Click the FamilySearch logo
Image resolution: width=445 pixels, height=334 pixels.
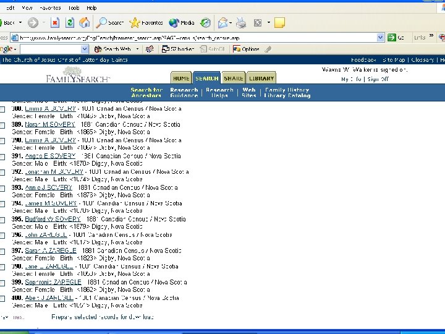click(x=78, y=75)
